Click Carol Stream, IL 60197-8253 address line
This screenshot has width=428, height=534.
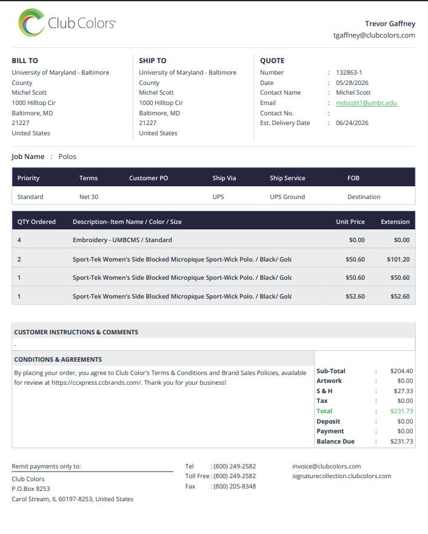(x=73, y=499)
